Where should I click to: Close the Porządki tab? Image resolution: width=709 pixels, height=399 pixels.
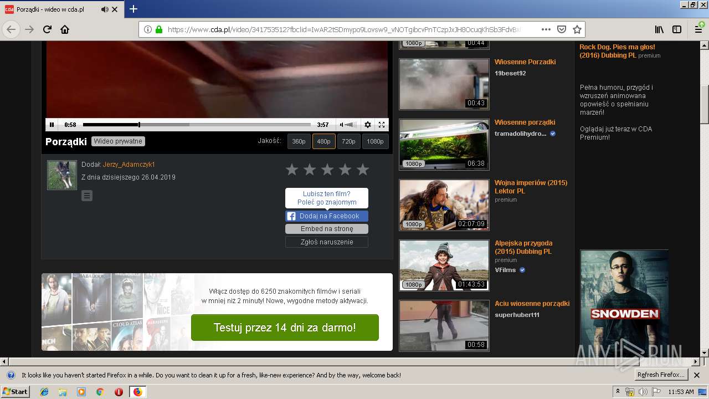pos(115,9)
